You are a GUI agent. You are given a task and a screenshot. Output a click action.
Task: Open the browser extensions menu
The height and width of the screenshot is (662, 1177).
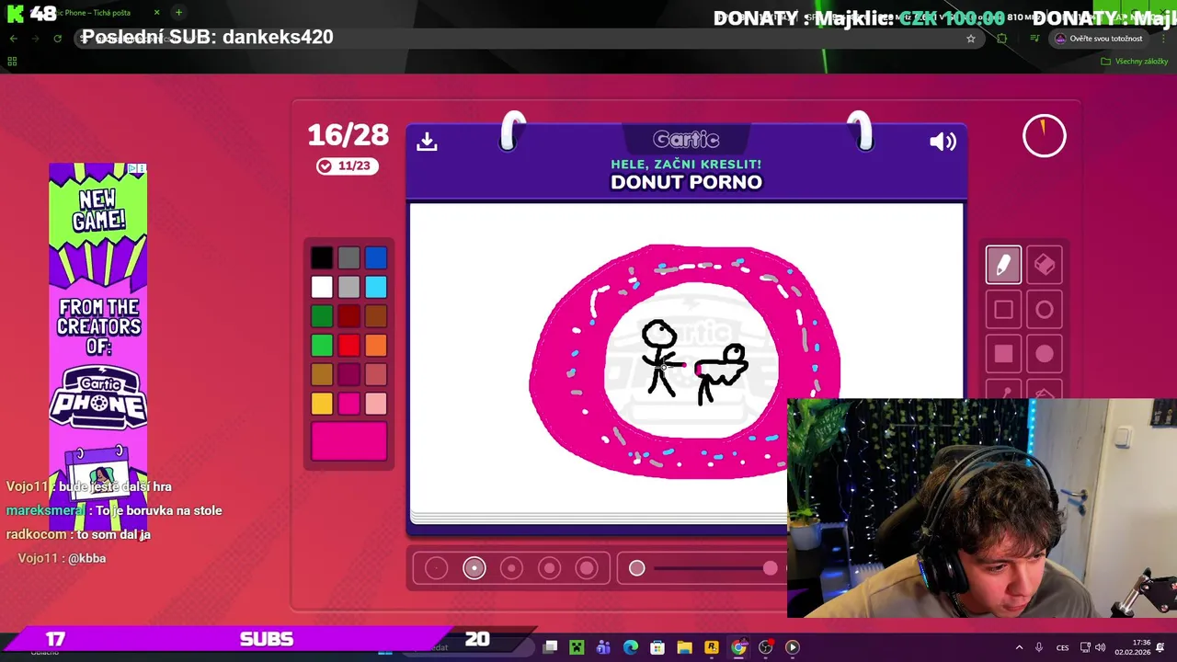[x=1002, y=39]
